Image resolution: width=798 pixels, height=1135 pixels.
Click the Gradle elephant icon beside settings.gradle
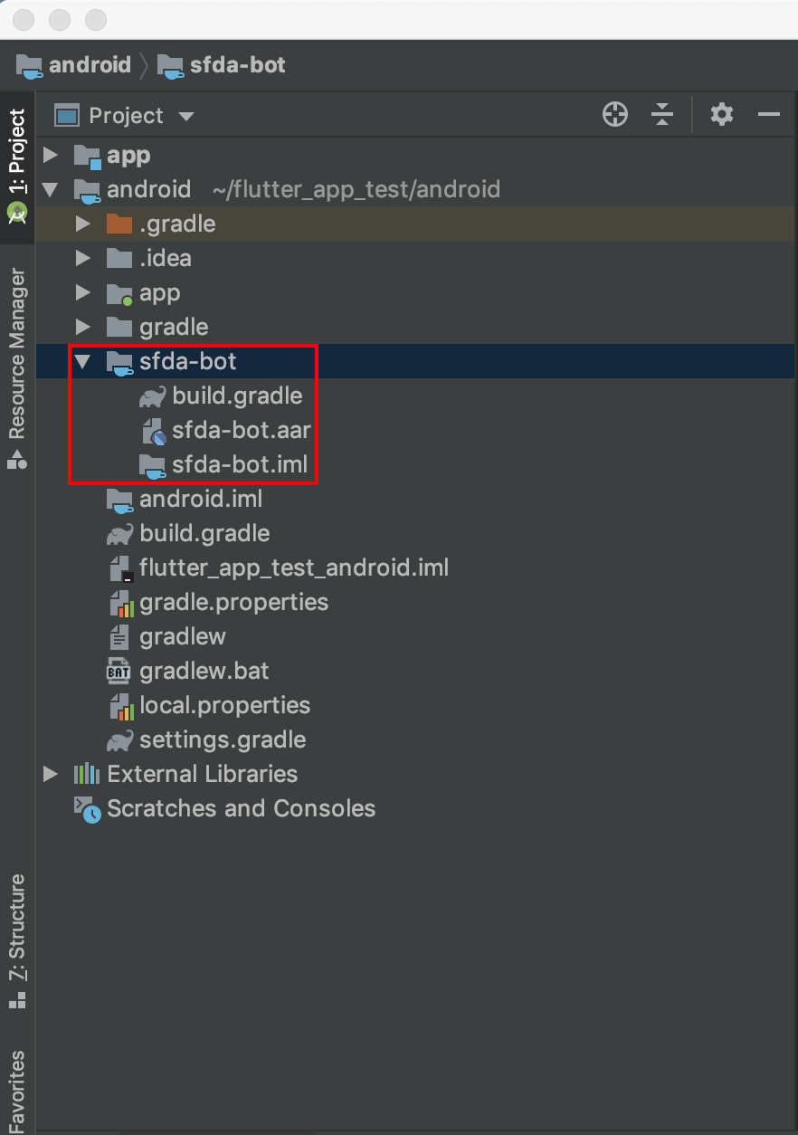119,740
